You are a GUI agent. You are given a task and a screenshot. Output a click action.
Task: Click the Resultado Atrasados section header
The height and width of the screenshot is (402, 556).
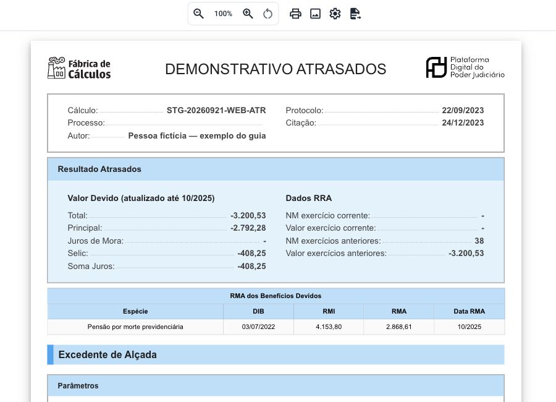pyautogui.click(x=276, y=169)
